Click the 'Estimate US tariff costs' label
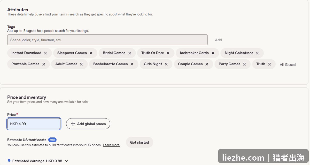Screen dimensions: 310x165 [27, 140]
